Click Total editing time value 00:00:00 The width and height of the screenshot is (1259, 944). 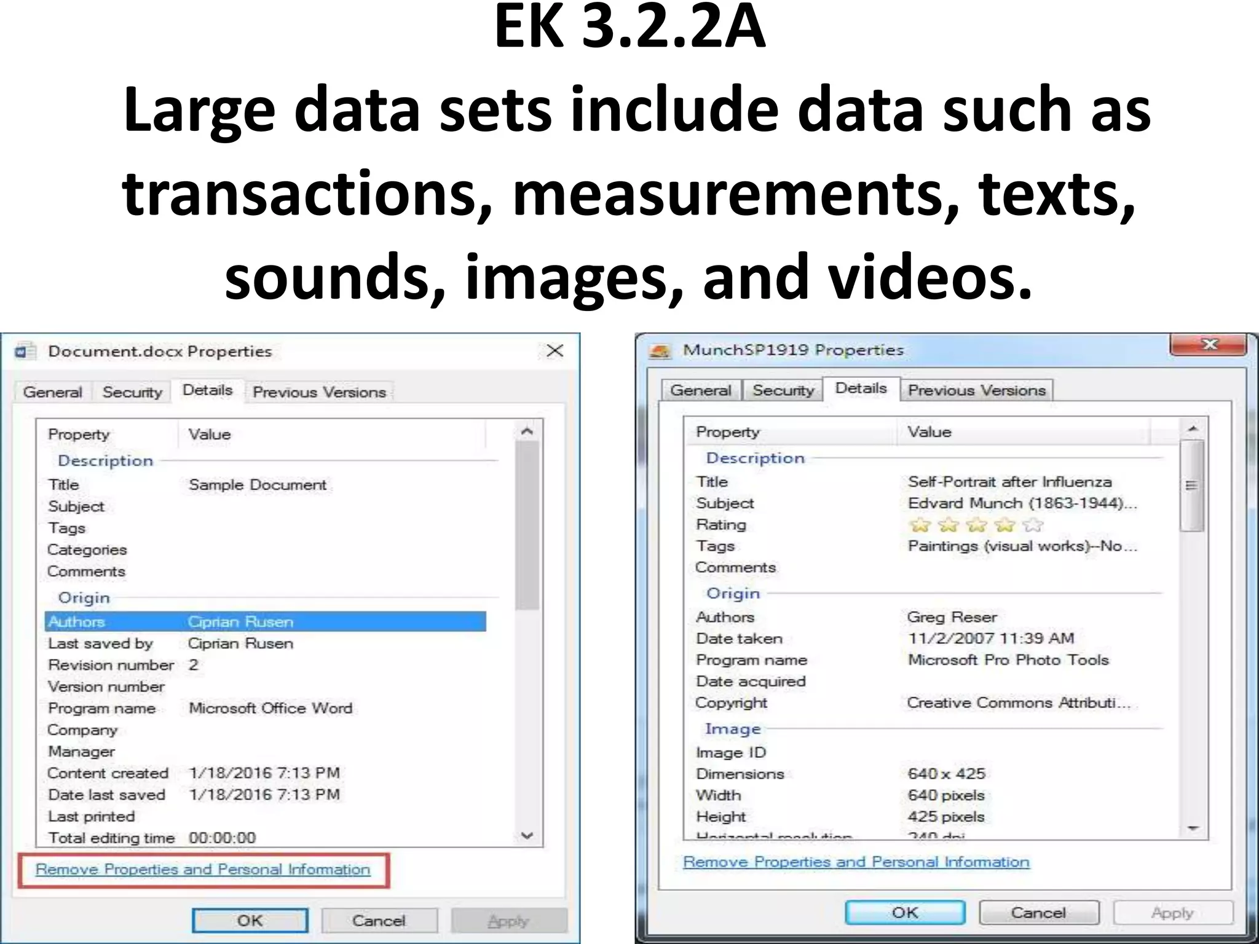pos(223,838)
